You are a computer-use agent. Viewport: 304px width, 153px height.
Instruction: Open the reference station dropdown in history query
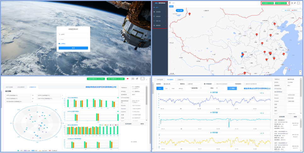(x=194, y=84)
